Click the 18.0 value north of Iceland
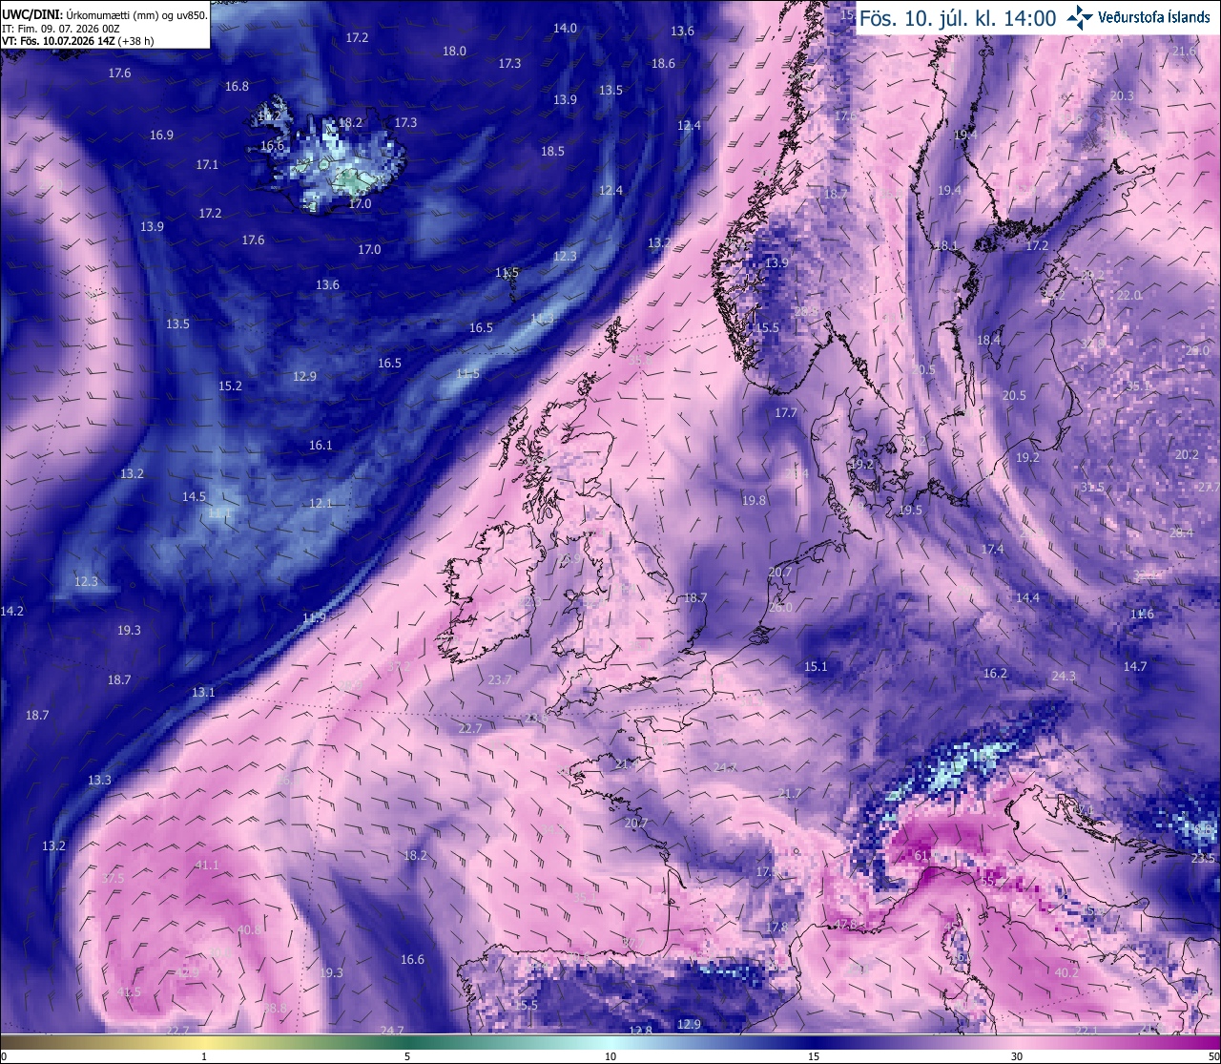The width and height of the screenshot is (1221, 1064). (454, 52)
